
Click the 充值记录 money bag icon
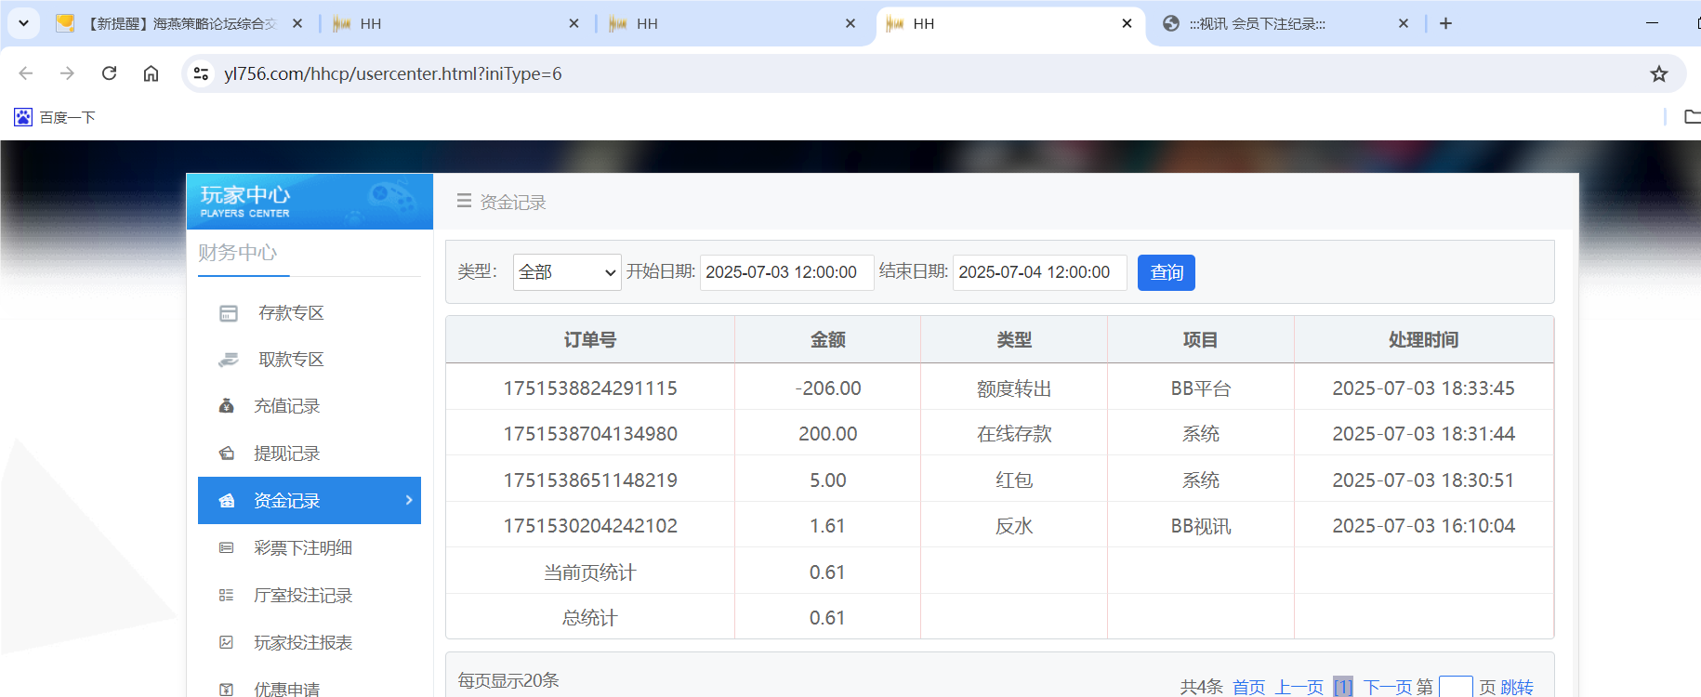tap(226, 406)
